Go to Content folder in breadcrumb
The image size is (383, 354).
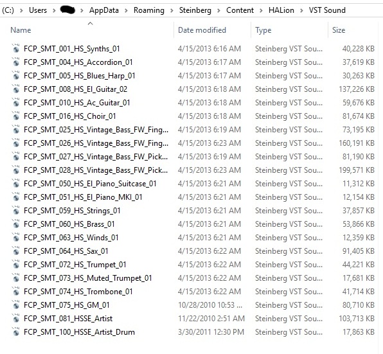coord(240,10)
